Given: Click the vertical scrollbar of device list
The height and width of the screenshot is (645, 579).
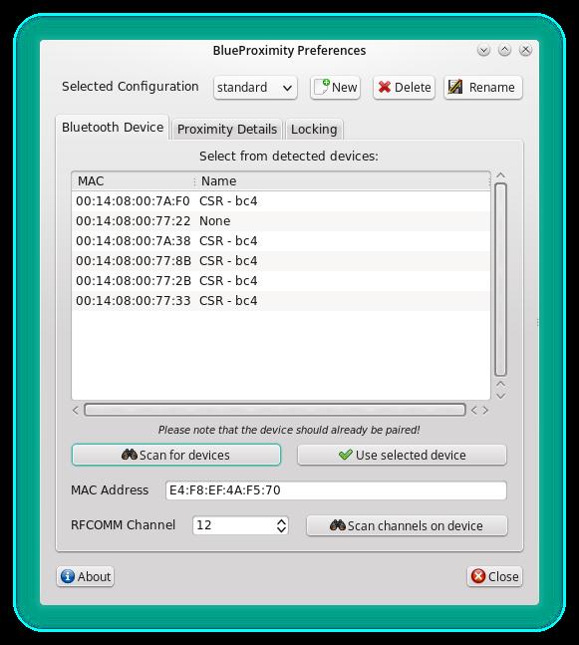Looking at the screenshot, I should pos(500,280).
